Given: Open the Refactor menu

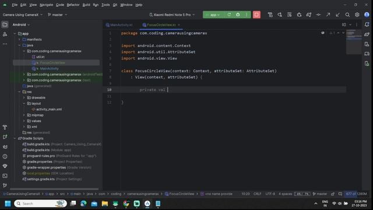Looking at the screenshot, I should (x=73, y=5).
